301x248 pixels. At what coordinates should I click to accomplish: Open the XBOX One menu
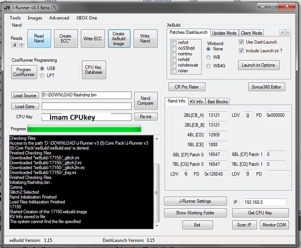click(87, 18)
